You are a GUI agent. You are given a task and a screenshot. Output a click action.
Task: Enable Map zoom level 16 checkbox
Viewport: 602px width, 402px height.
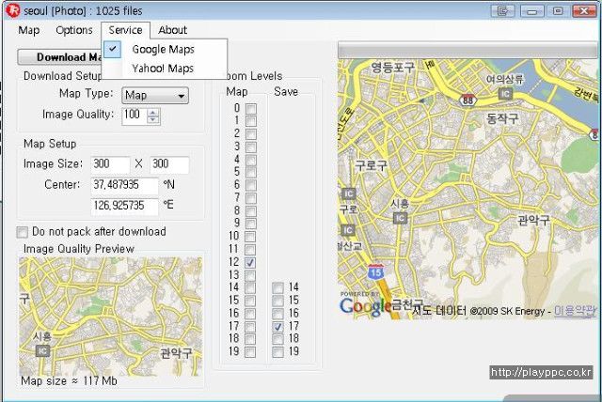[250, 314]
